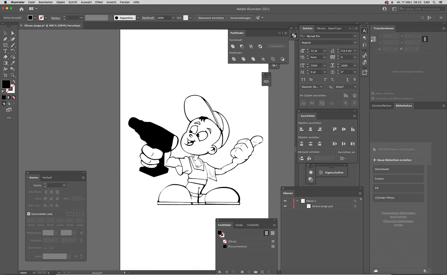Viewport: 447px width, 275px height.
Task: Select the [Ohne] none swatch
Action: click(x=225, y=241)
